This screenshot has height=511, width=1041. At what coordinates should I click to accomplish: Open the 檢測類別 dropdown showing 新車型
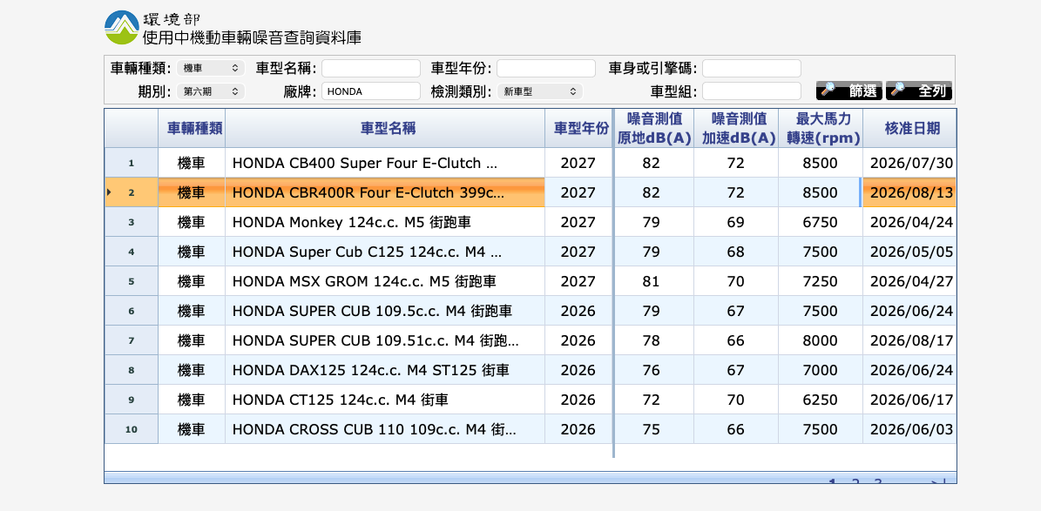point(540,91)
